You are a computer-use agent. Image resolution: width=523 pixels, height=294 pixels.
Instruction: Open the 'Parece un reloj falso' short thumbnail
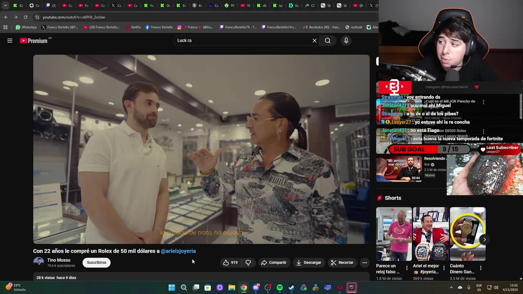(x=394, y=234)
